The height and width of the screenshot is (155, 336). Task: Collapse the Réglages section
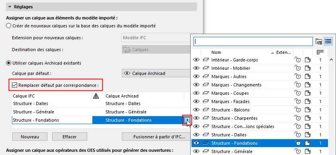10,7
